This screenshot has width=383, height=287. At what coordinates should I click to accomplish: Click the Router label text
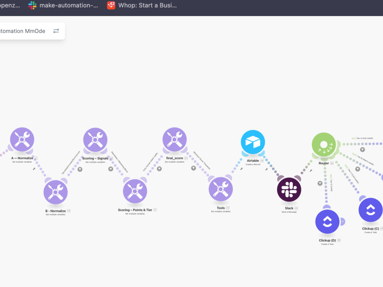(x=324, y=163)
